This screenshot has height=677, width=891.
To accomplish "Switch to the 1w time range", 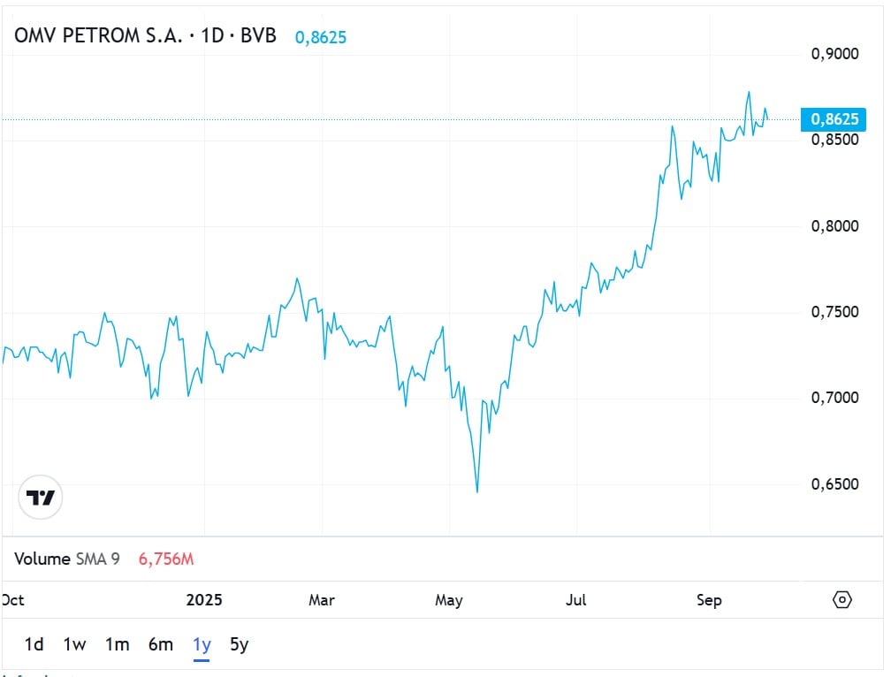I will (x=74, y=644).
